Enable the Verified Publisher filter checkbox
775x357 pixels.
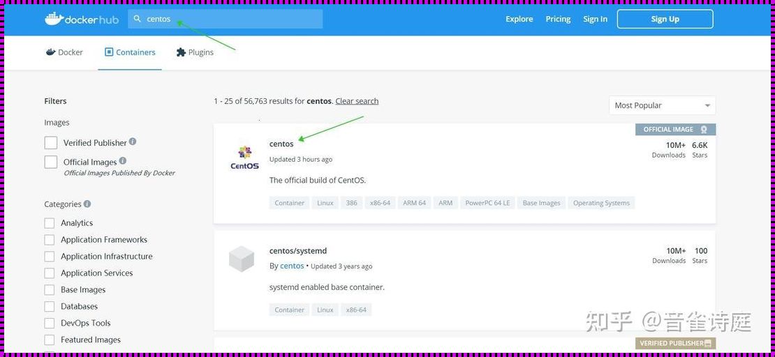point(51,143)
